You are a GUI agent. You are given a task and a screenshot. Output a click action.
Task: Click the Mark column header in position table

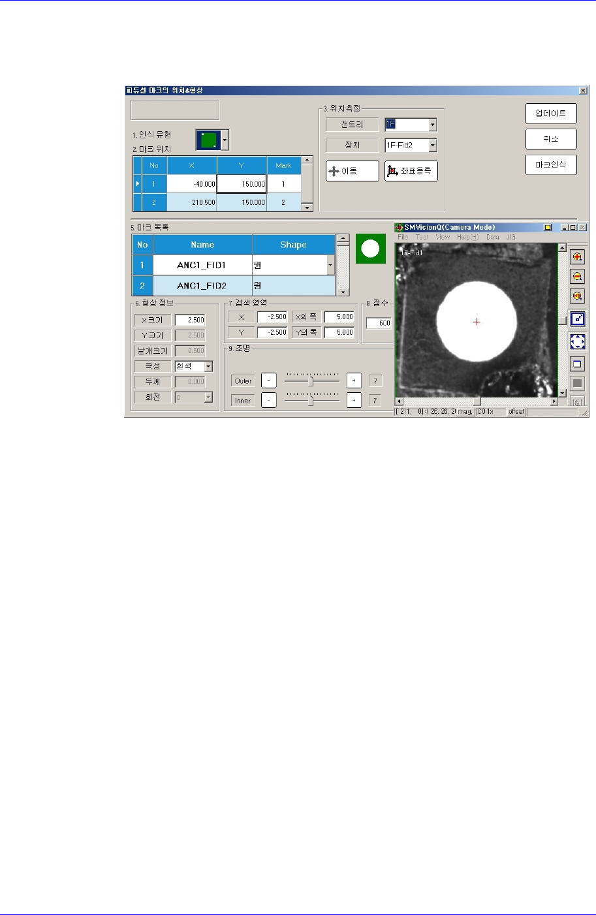tap(284, 165)
